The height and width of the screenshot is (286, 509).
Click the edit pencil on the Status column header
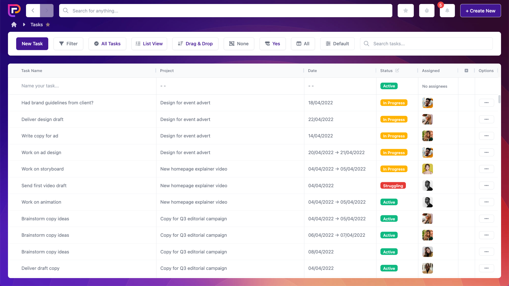[x=397, y=70]
